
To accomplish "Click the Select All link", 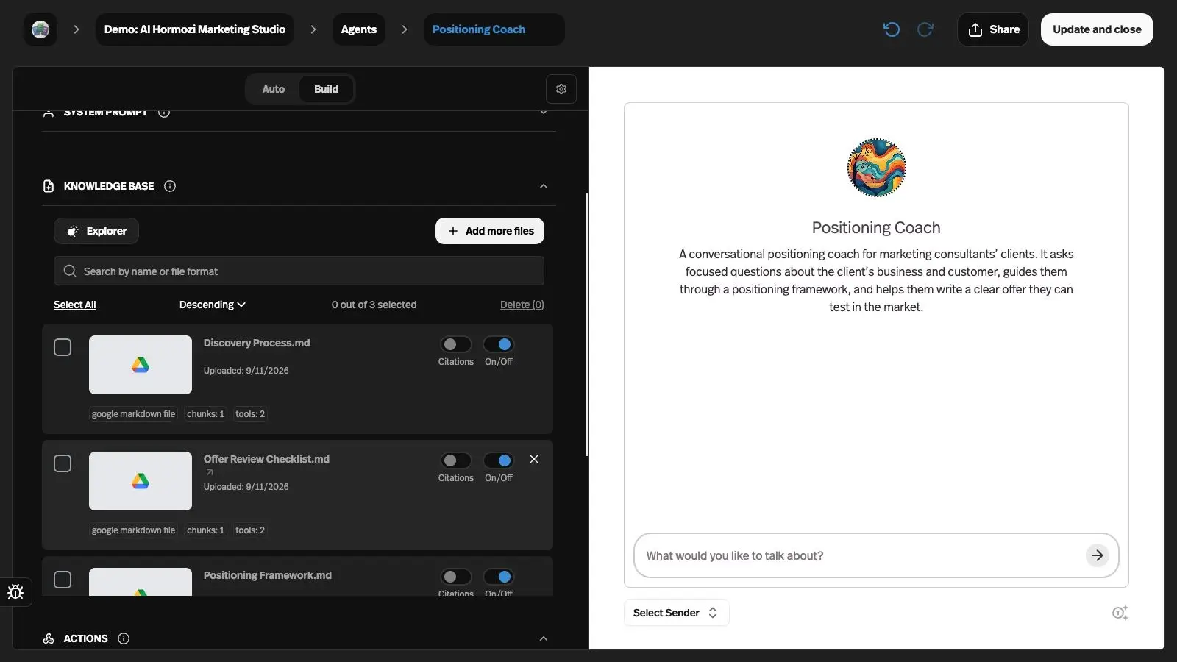I will pyautogui.click(x=75, y=305).
